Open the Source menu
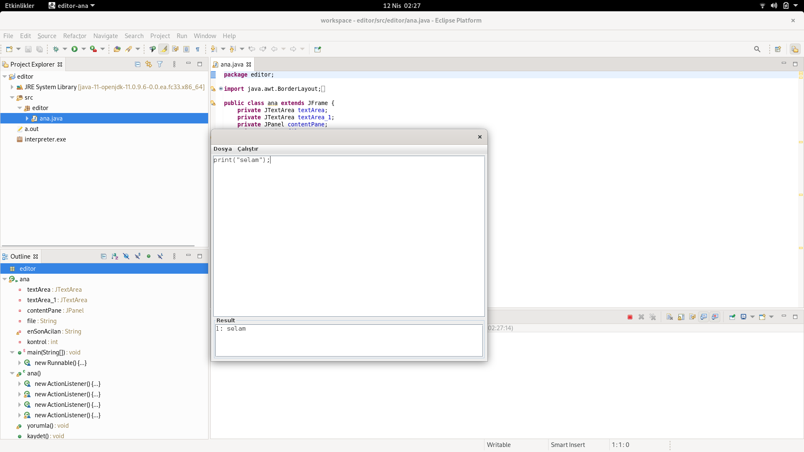804x452 pixels. (x=47, y=36)
